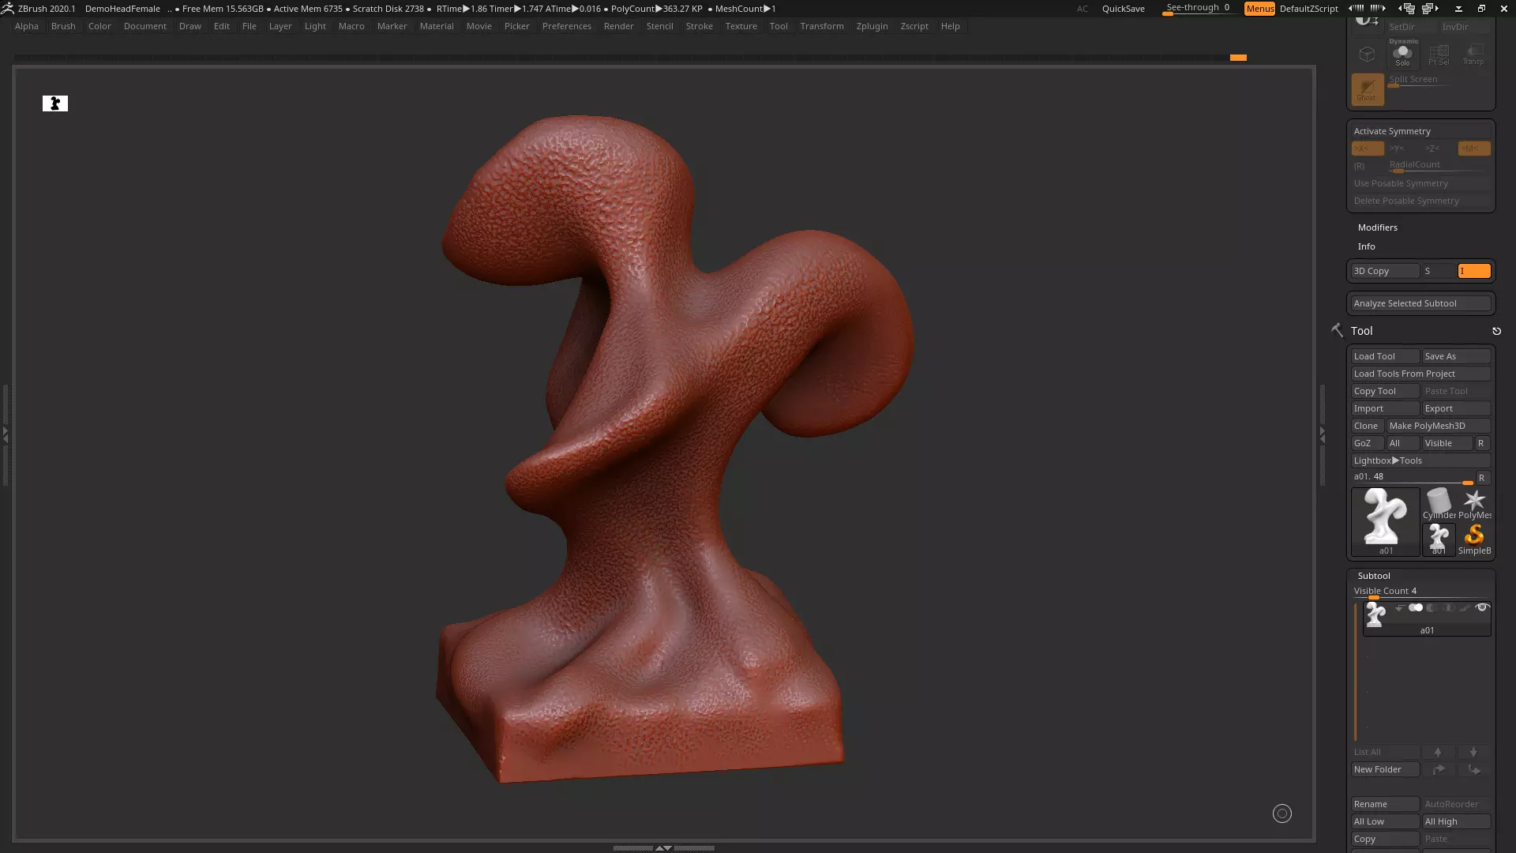Adjust the RadialCount slider
The image size is (1516, 853).
coord(1439,166)
